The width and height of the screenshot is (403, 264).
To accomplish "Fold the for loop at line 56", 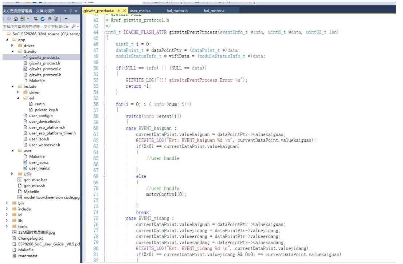I will pyautogui.click(x=104, y=105).
